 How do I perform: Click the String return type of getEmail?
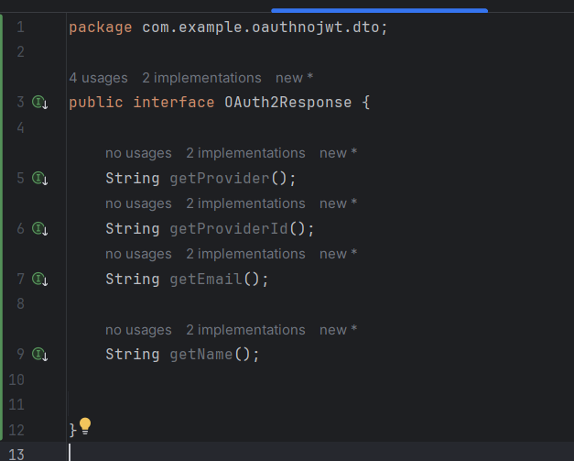pyautogui.click(x=133, y=280)
